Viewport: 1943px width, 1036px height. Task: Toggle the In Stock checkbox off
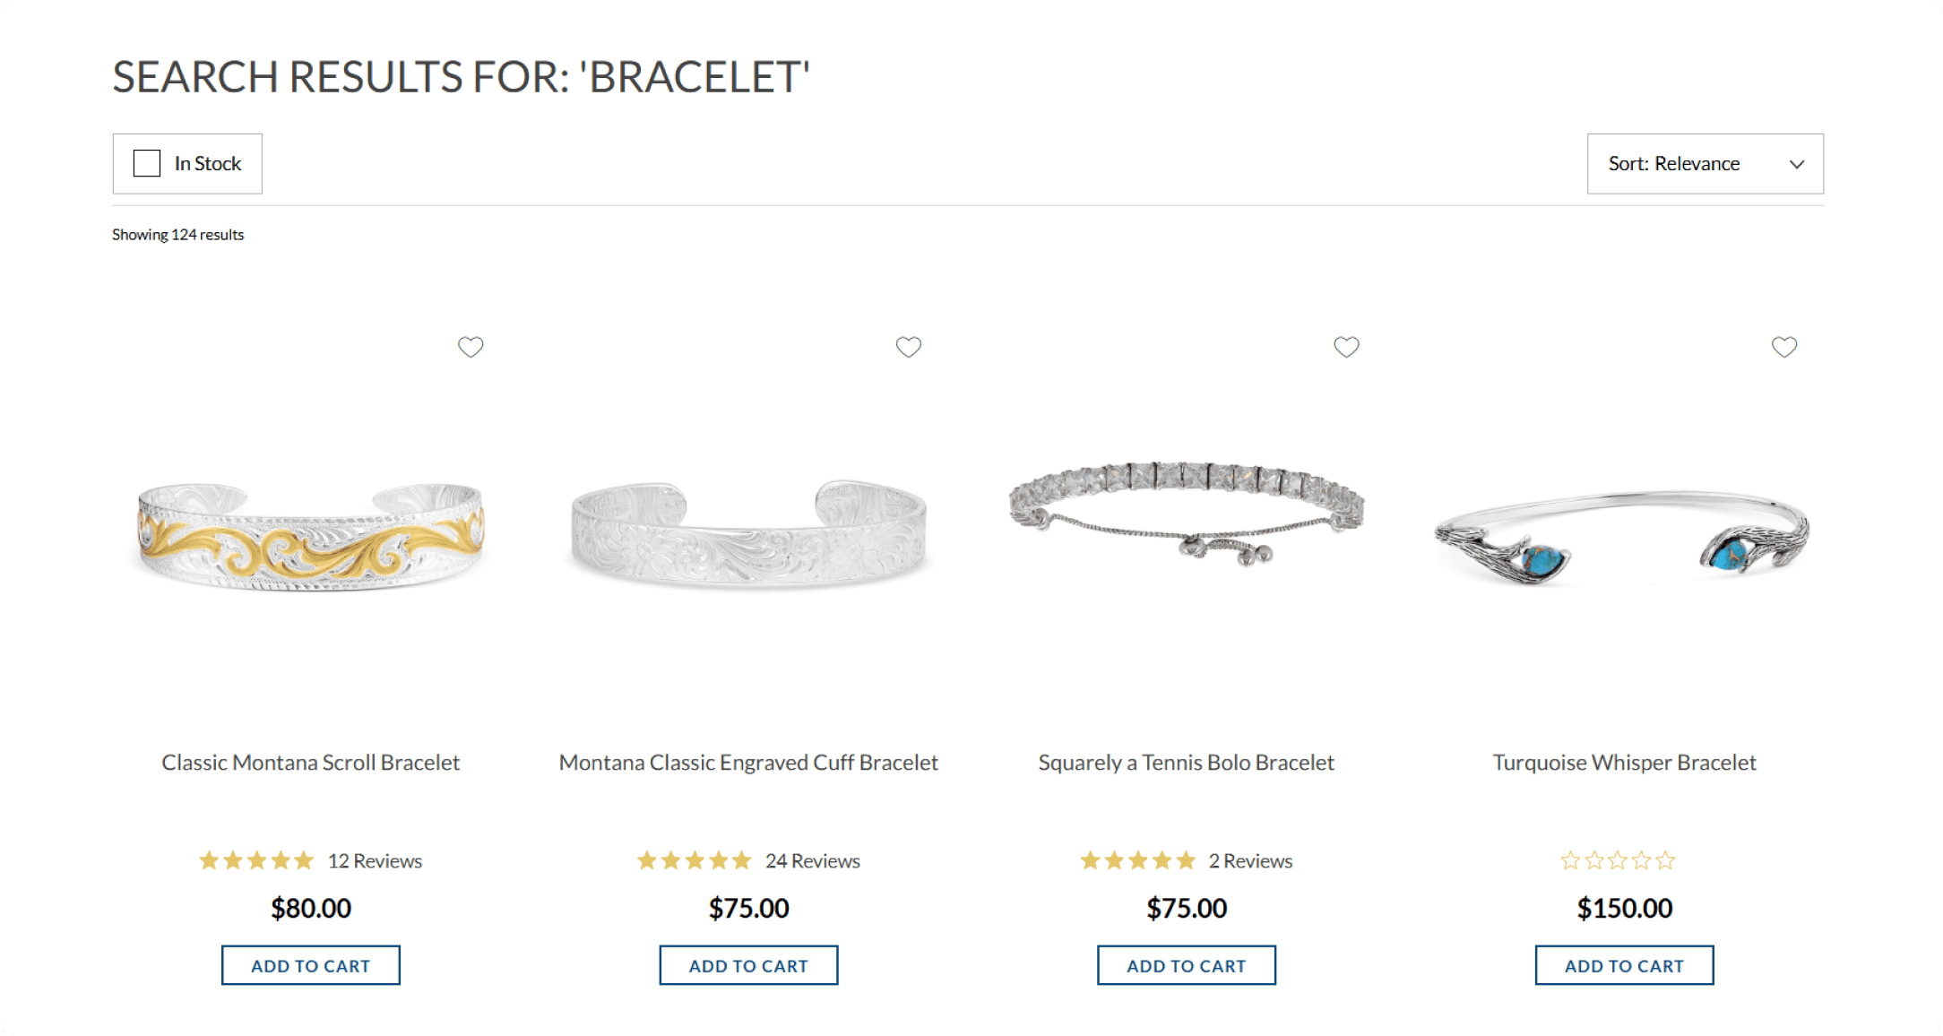click(146, 163)
